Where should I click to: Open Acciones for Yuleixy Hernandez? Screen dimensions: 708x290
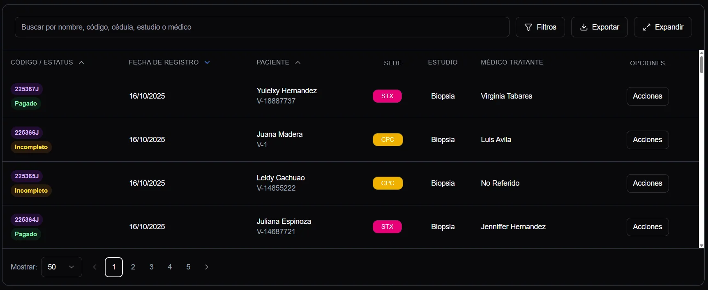[x=647, y=96]
